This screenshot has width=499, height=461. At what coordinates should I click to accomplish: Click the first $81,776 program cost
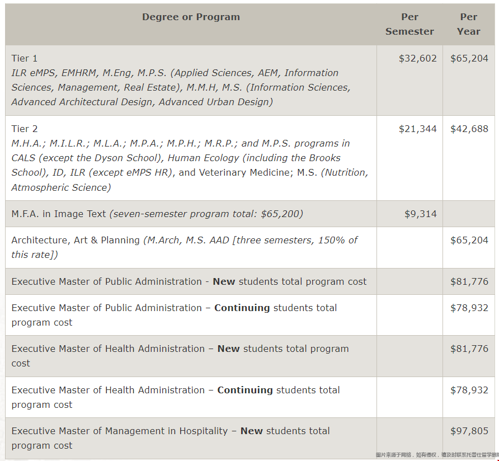click(x=469, y=282)
